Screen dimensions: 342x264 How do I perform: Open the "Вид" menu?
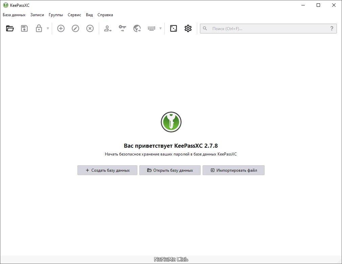(89, 15)
